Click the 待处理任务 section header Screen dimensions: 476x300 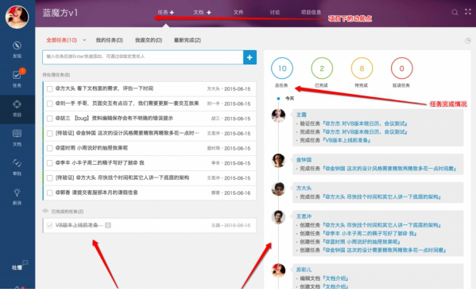tap(56, 75)
